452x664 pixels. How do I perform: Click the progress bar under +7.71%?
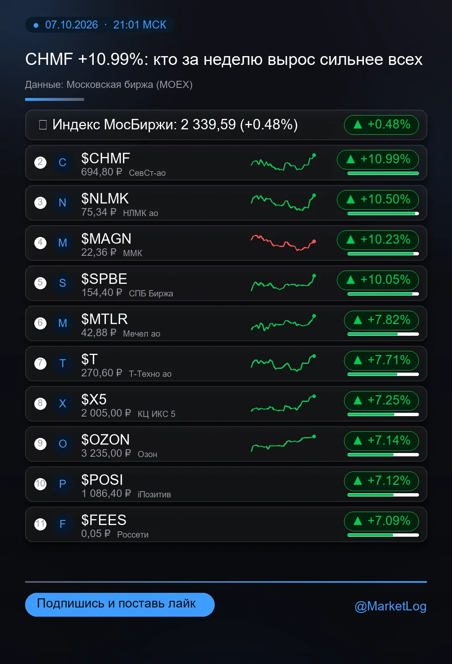(x=383, y=374)
